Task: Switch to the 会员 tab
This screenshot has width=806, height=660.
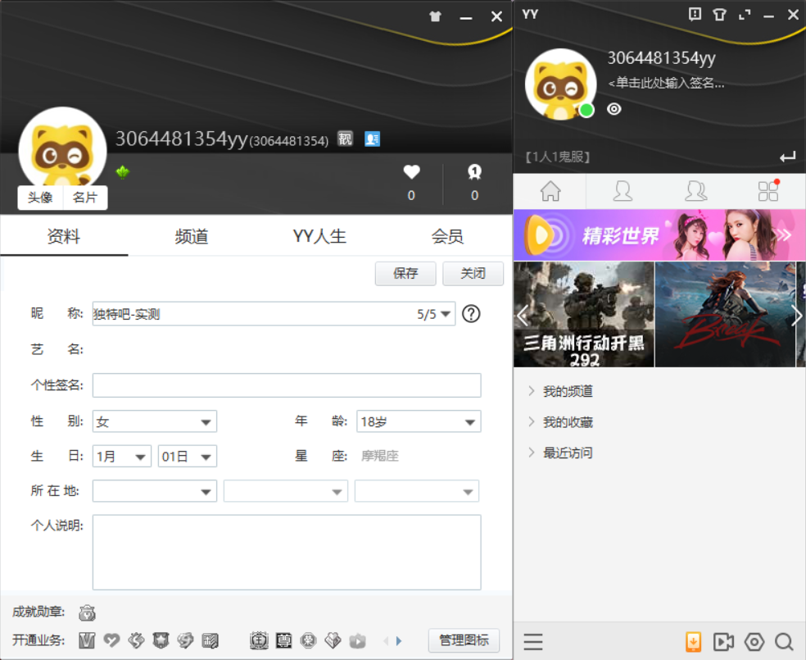Action: click(446, 235)
